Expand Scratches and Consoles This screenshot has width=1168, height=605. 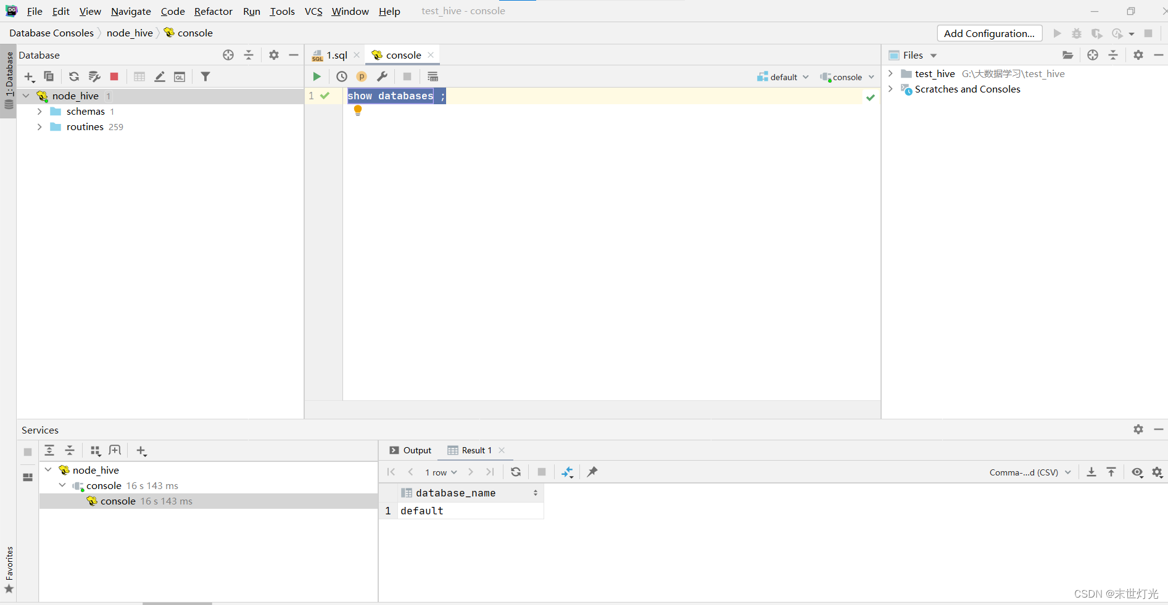tap(890, 89)
